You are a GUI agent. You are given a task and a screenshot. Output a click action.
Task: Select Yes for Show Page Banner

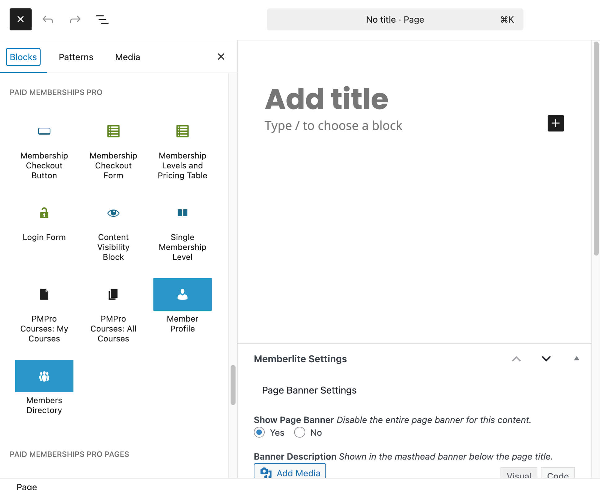tap(259, 432)
